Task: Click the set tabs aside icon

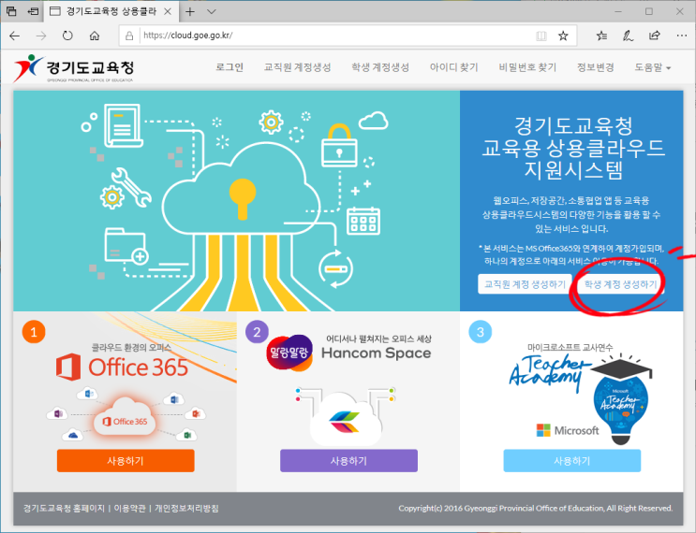Action: point(33,11)
